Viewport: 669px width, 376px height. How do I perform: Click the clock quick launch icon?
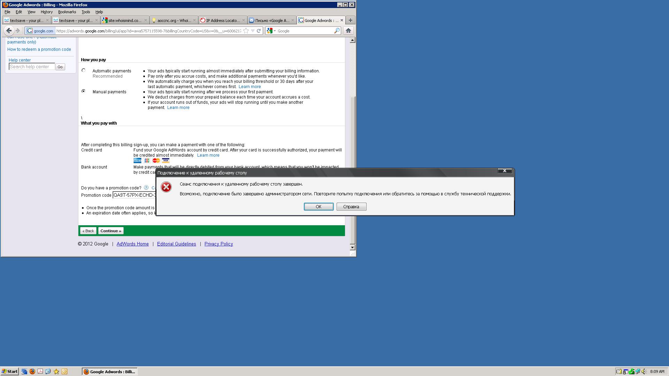click(x=64, y=371)
